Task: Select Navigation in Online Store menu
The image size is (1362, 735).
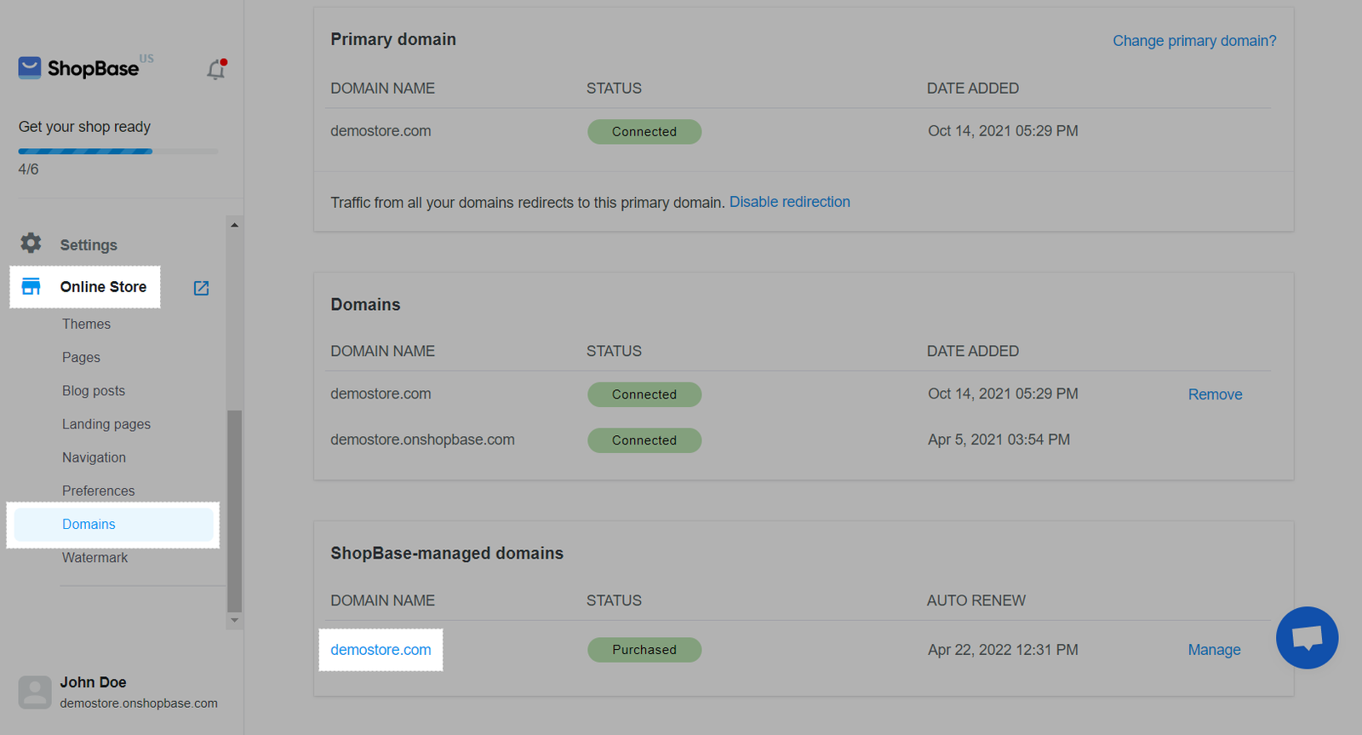Action: tap(94, 457)
